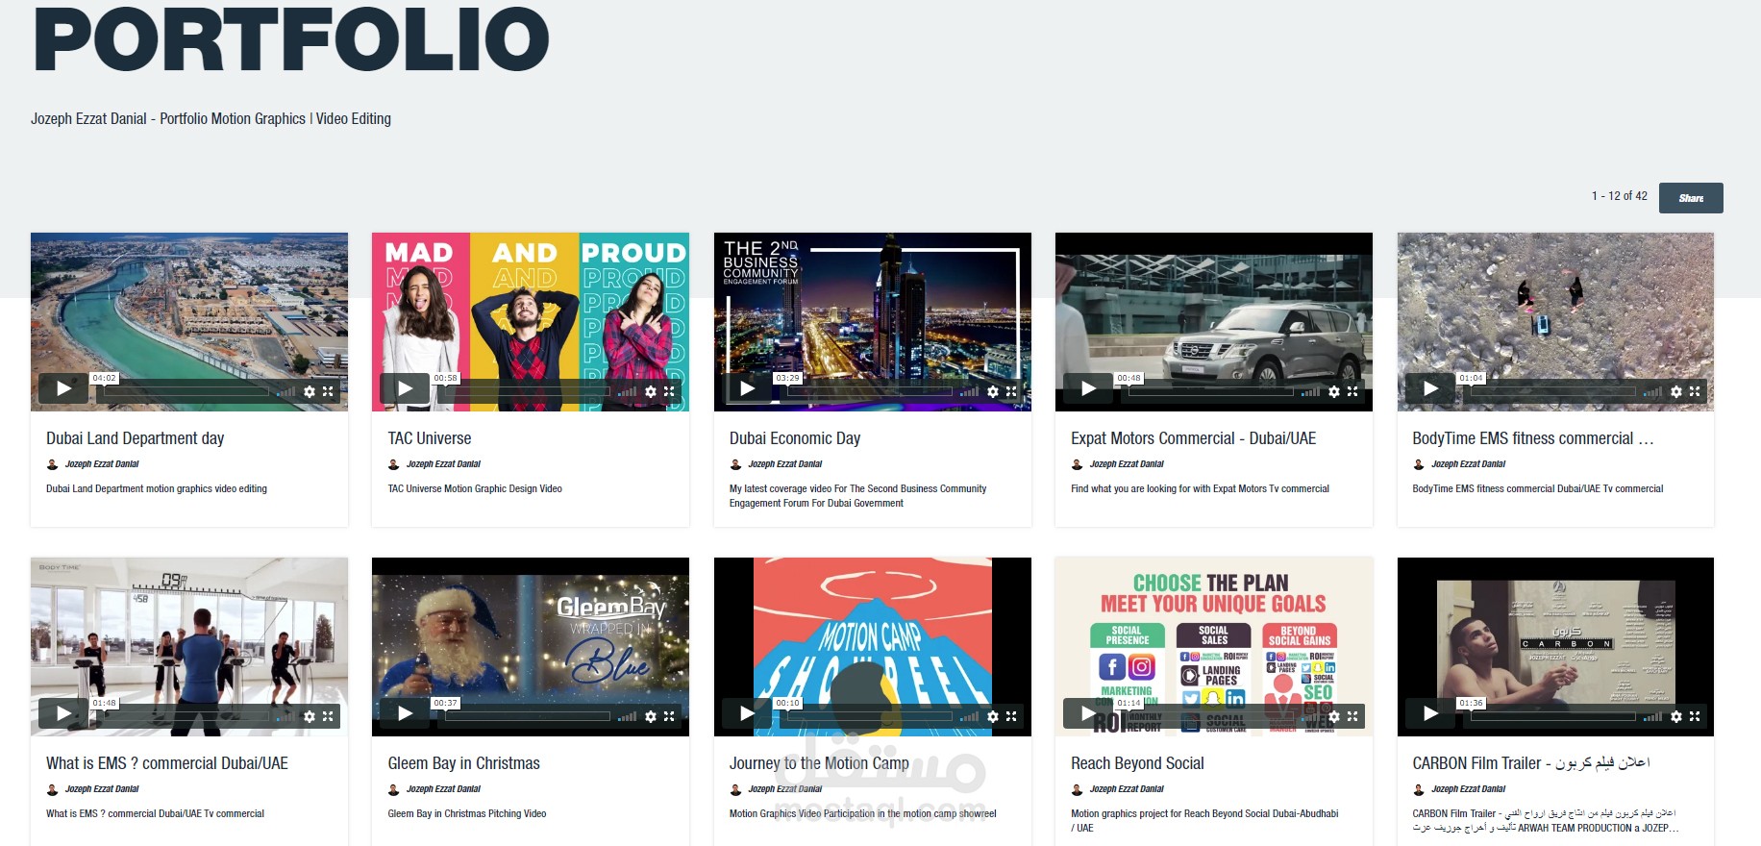
Task: Open BodyTime EMS fitness commercial title link
Action: click(x=1533, y=438)
